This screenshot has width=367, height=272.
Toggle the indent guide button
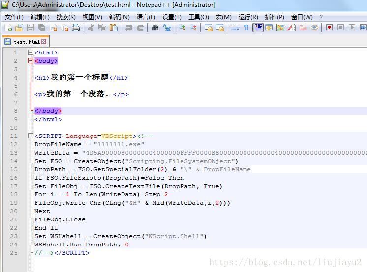258,27
